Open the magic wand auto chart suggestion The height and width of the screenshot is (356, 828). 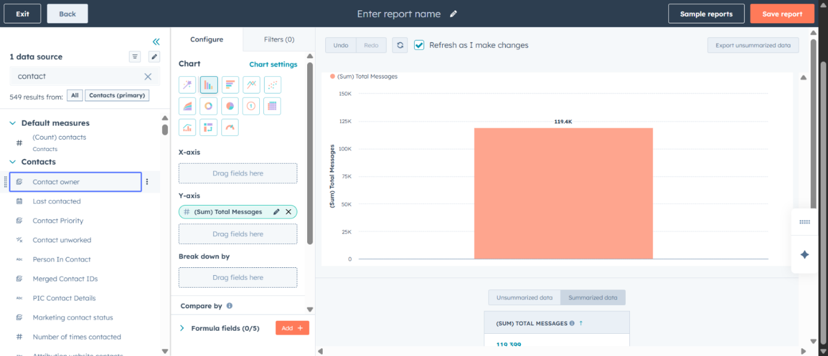coord(187,85)
